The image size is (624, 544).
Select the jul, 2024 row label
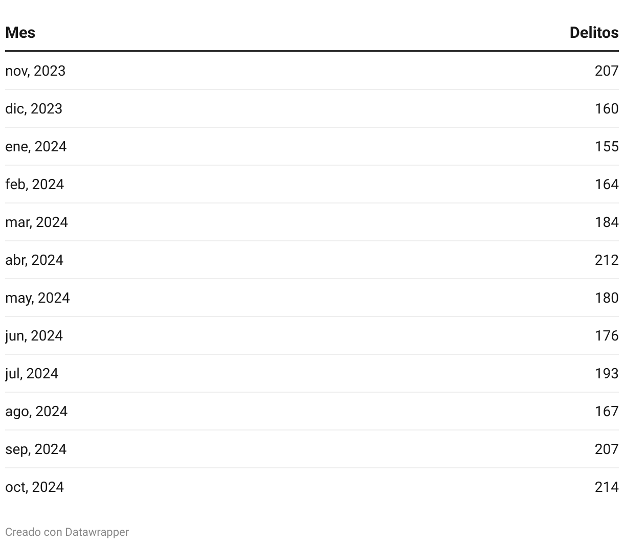tap(32, 374)
